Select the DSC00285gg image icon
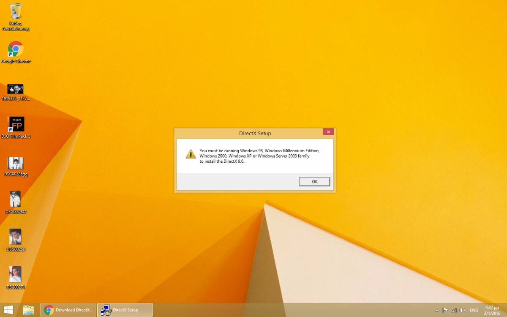This screenshot has width=507, height=317. tap(16, 167)
